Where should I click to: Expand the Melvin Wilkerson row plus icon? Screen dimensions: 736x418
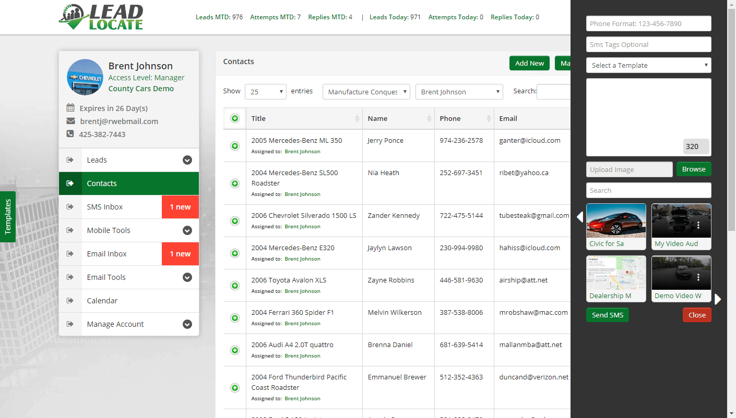tap(235, 318)
